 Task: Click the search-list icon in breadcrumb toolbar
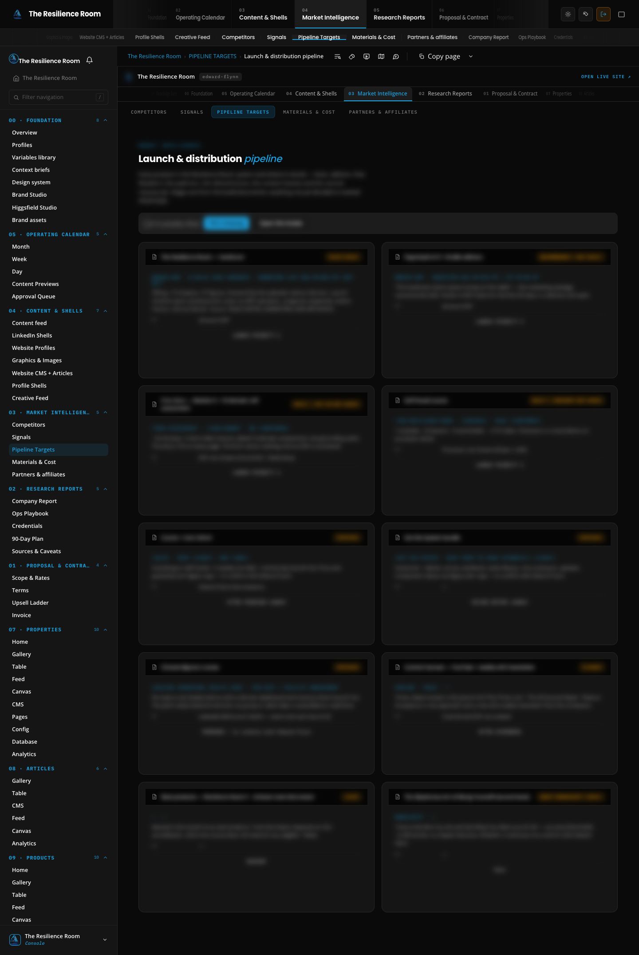coord(338,56)
